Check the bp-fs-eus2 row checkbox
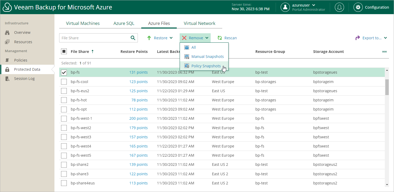The width and height of the screenshot is (394, 192). click(64, 91)
